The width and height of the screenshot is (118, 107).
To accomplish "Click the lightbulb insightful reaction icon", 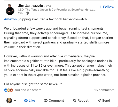I will coord(9,90).
